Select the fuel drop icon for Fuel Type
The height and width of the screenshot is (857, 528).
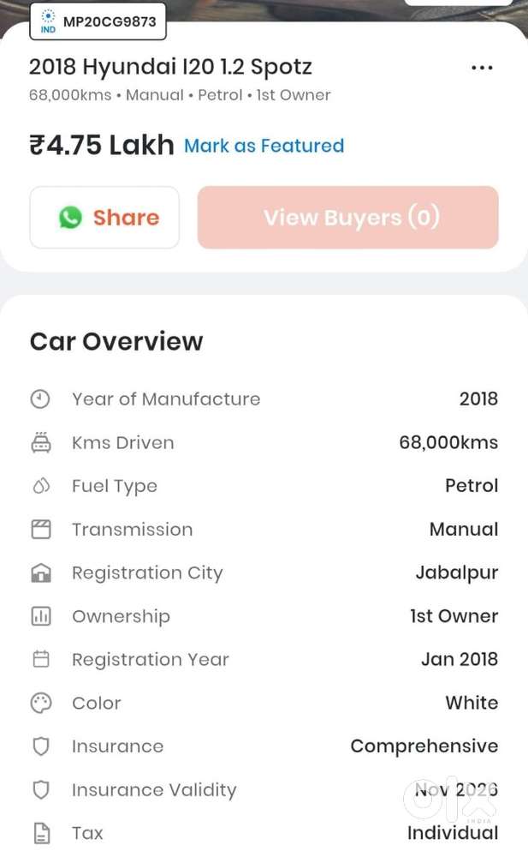40,485
